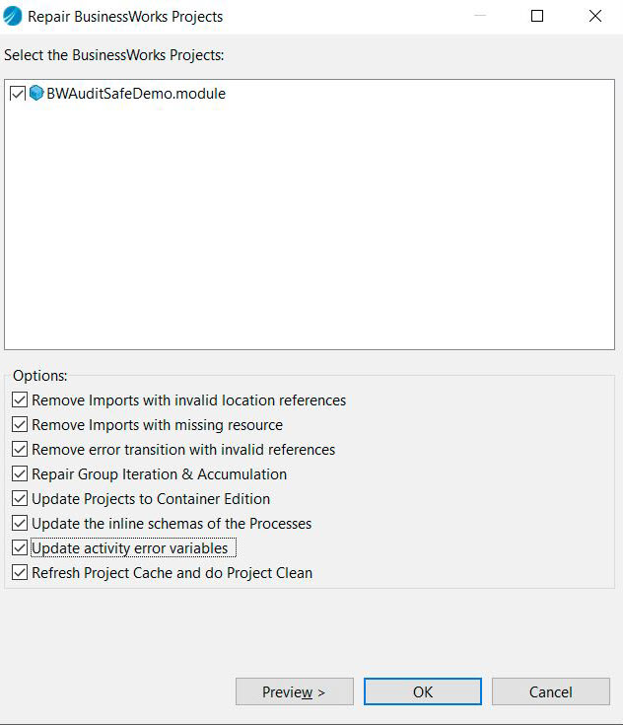This screenshot has width=623, height=725.
Task: Disable Repair Group Iteration & Accumulation
Action: [21, 474]
